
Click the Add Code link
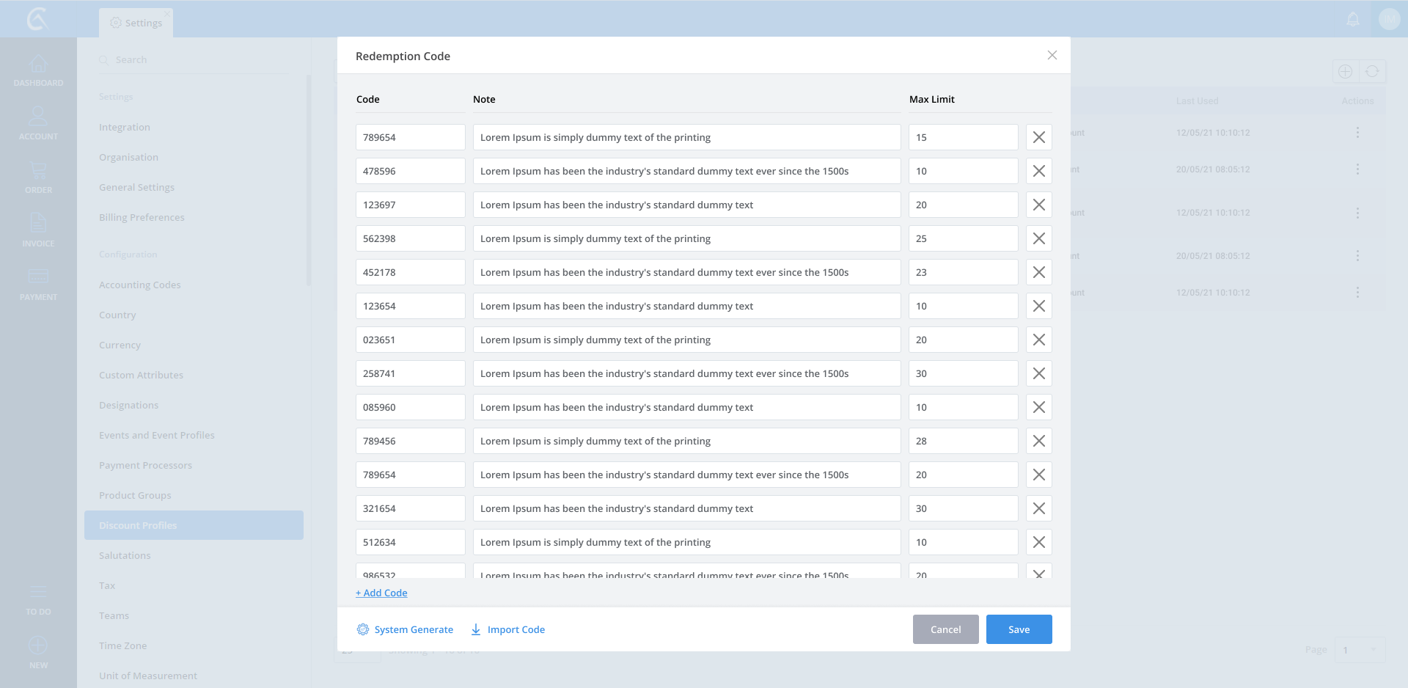(381, 593)
